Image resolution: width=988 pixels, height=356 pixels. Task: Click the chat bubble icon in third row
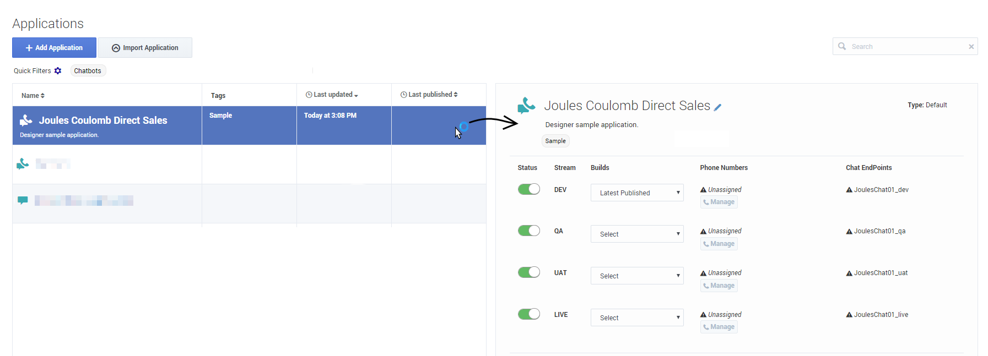click(23, 200)
